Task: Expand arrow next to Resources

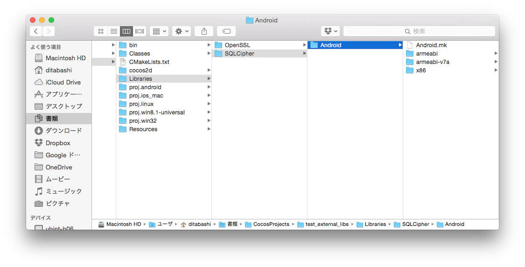Action: [209, 129]
